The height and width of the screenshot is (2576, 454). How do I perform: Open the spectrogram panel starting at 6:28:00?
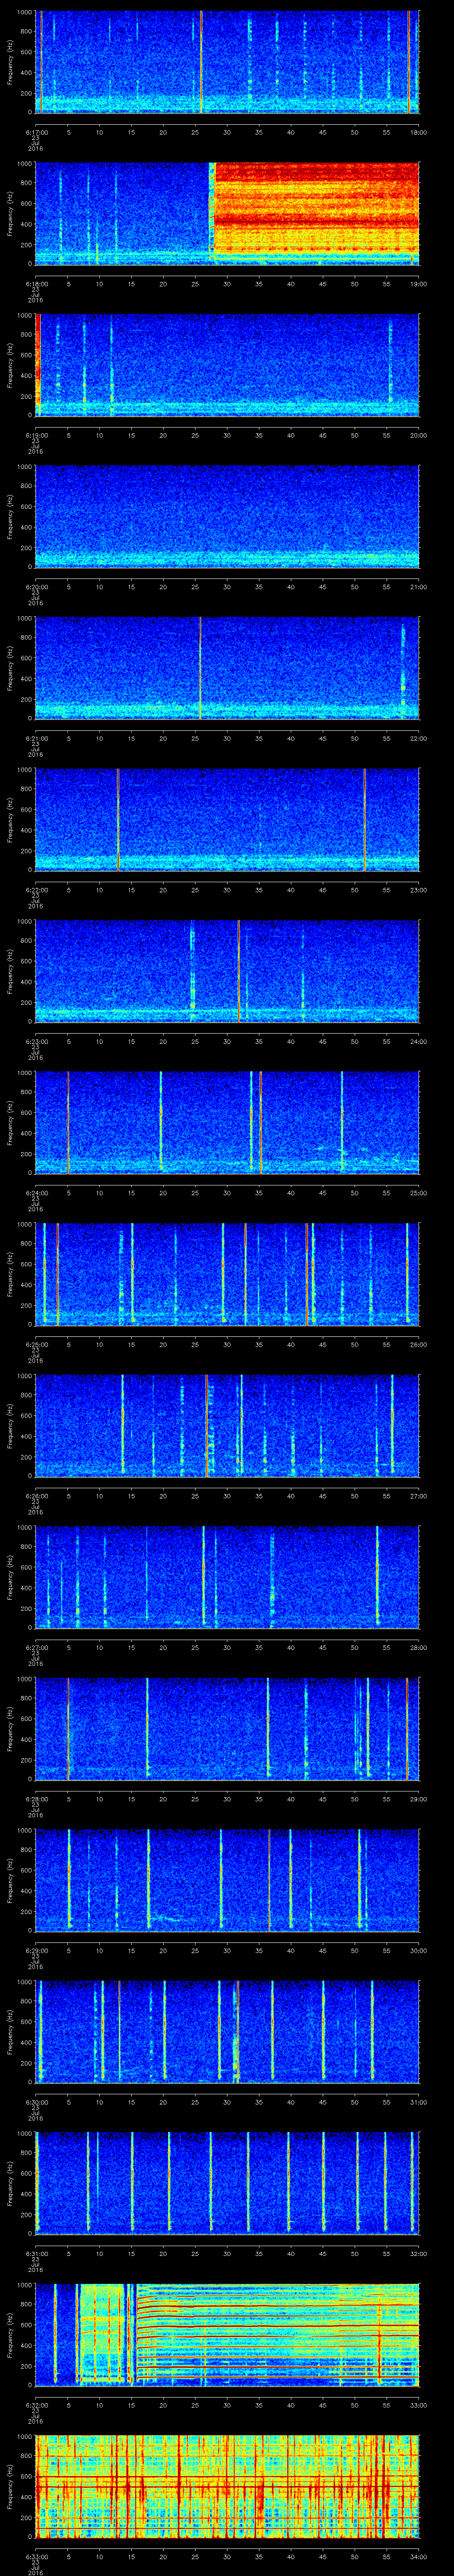(227, 1729)
